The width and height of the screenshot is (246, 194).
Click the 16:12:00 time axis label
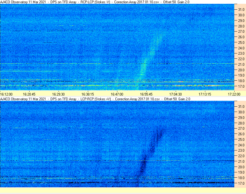[6, 94]
